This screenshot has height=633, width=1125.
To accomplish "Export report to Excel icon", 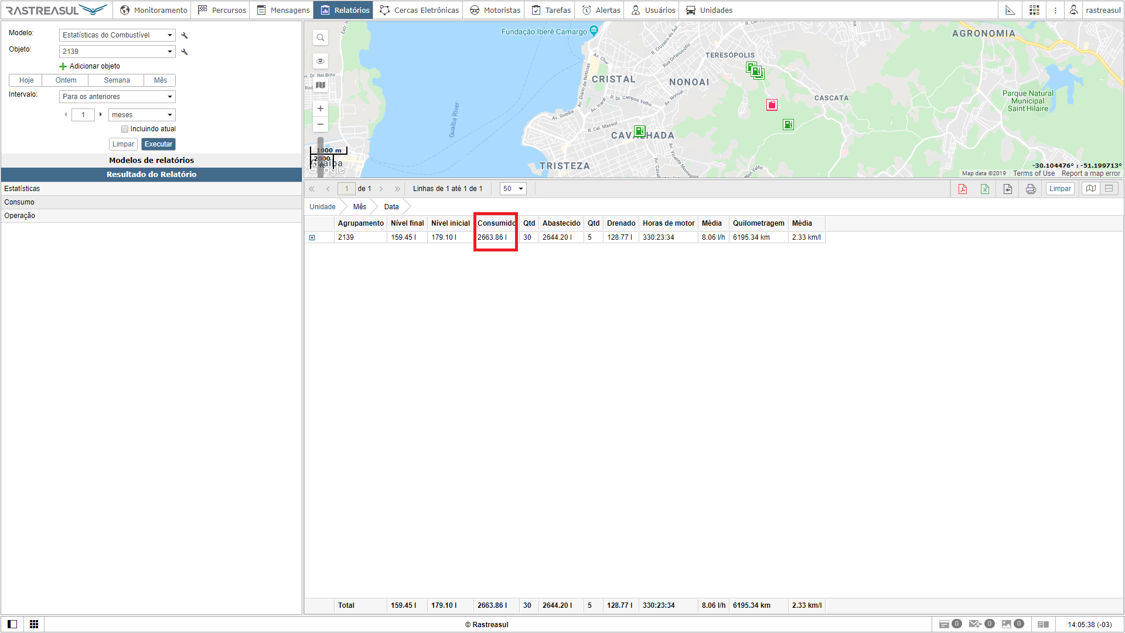I will 985,189.
